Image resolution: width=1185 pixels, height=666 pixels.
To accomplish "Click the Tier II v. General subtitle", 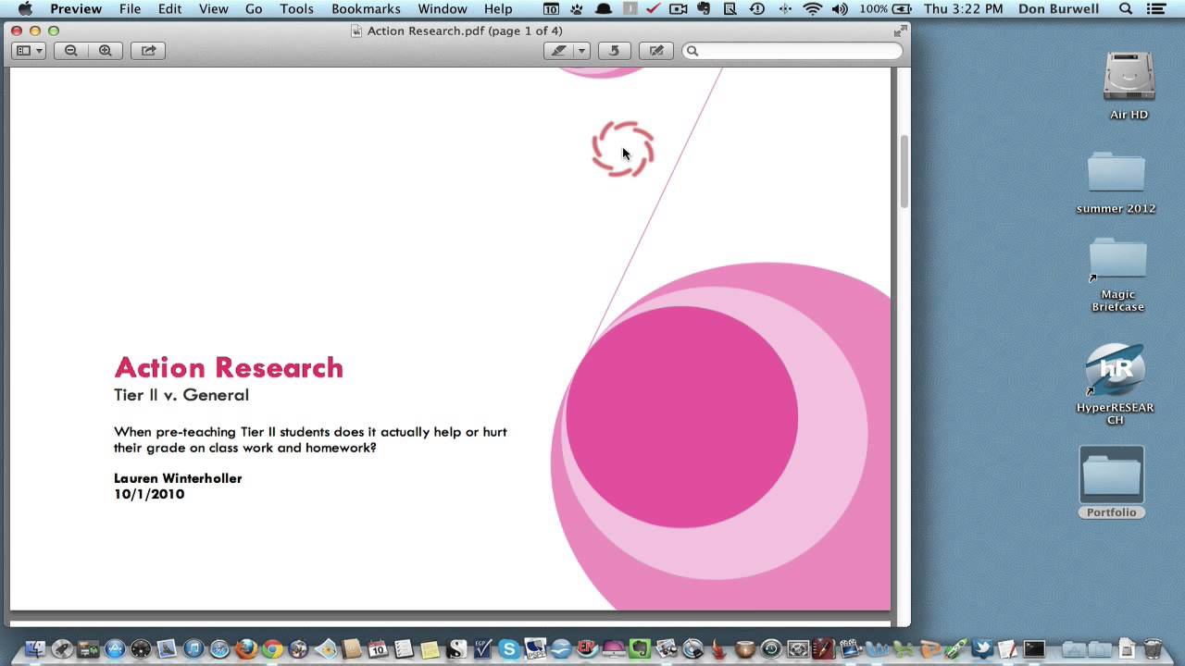I will pos(181,395).
